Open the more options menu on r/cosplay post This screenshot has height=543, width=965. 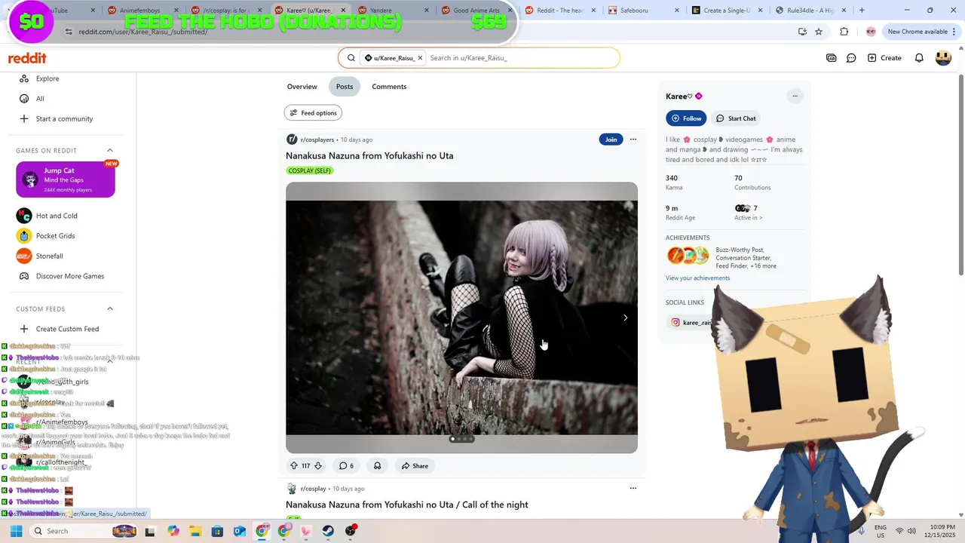point(633,488)
